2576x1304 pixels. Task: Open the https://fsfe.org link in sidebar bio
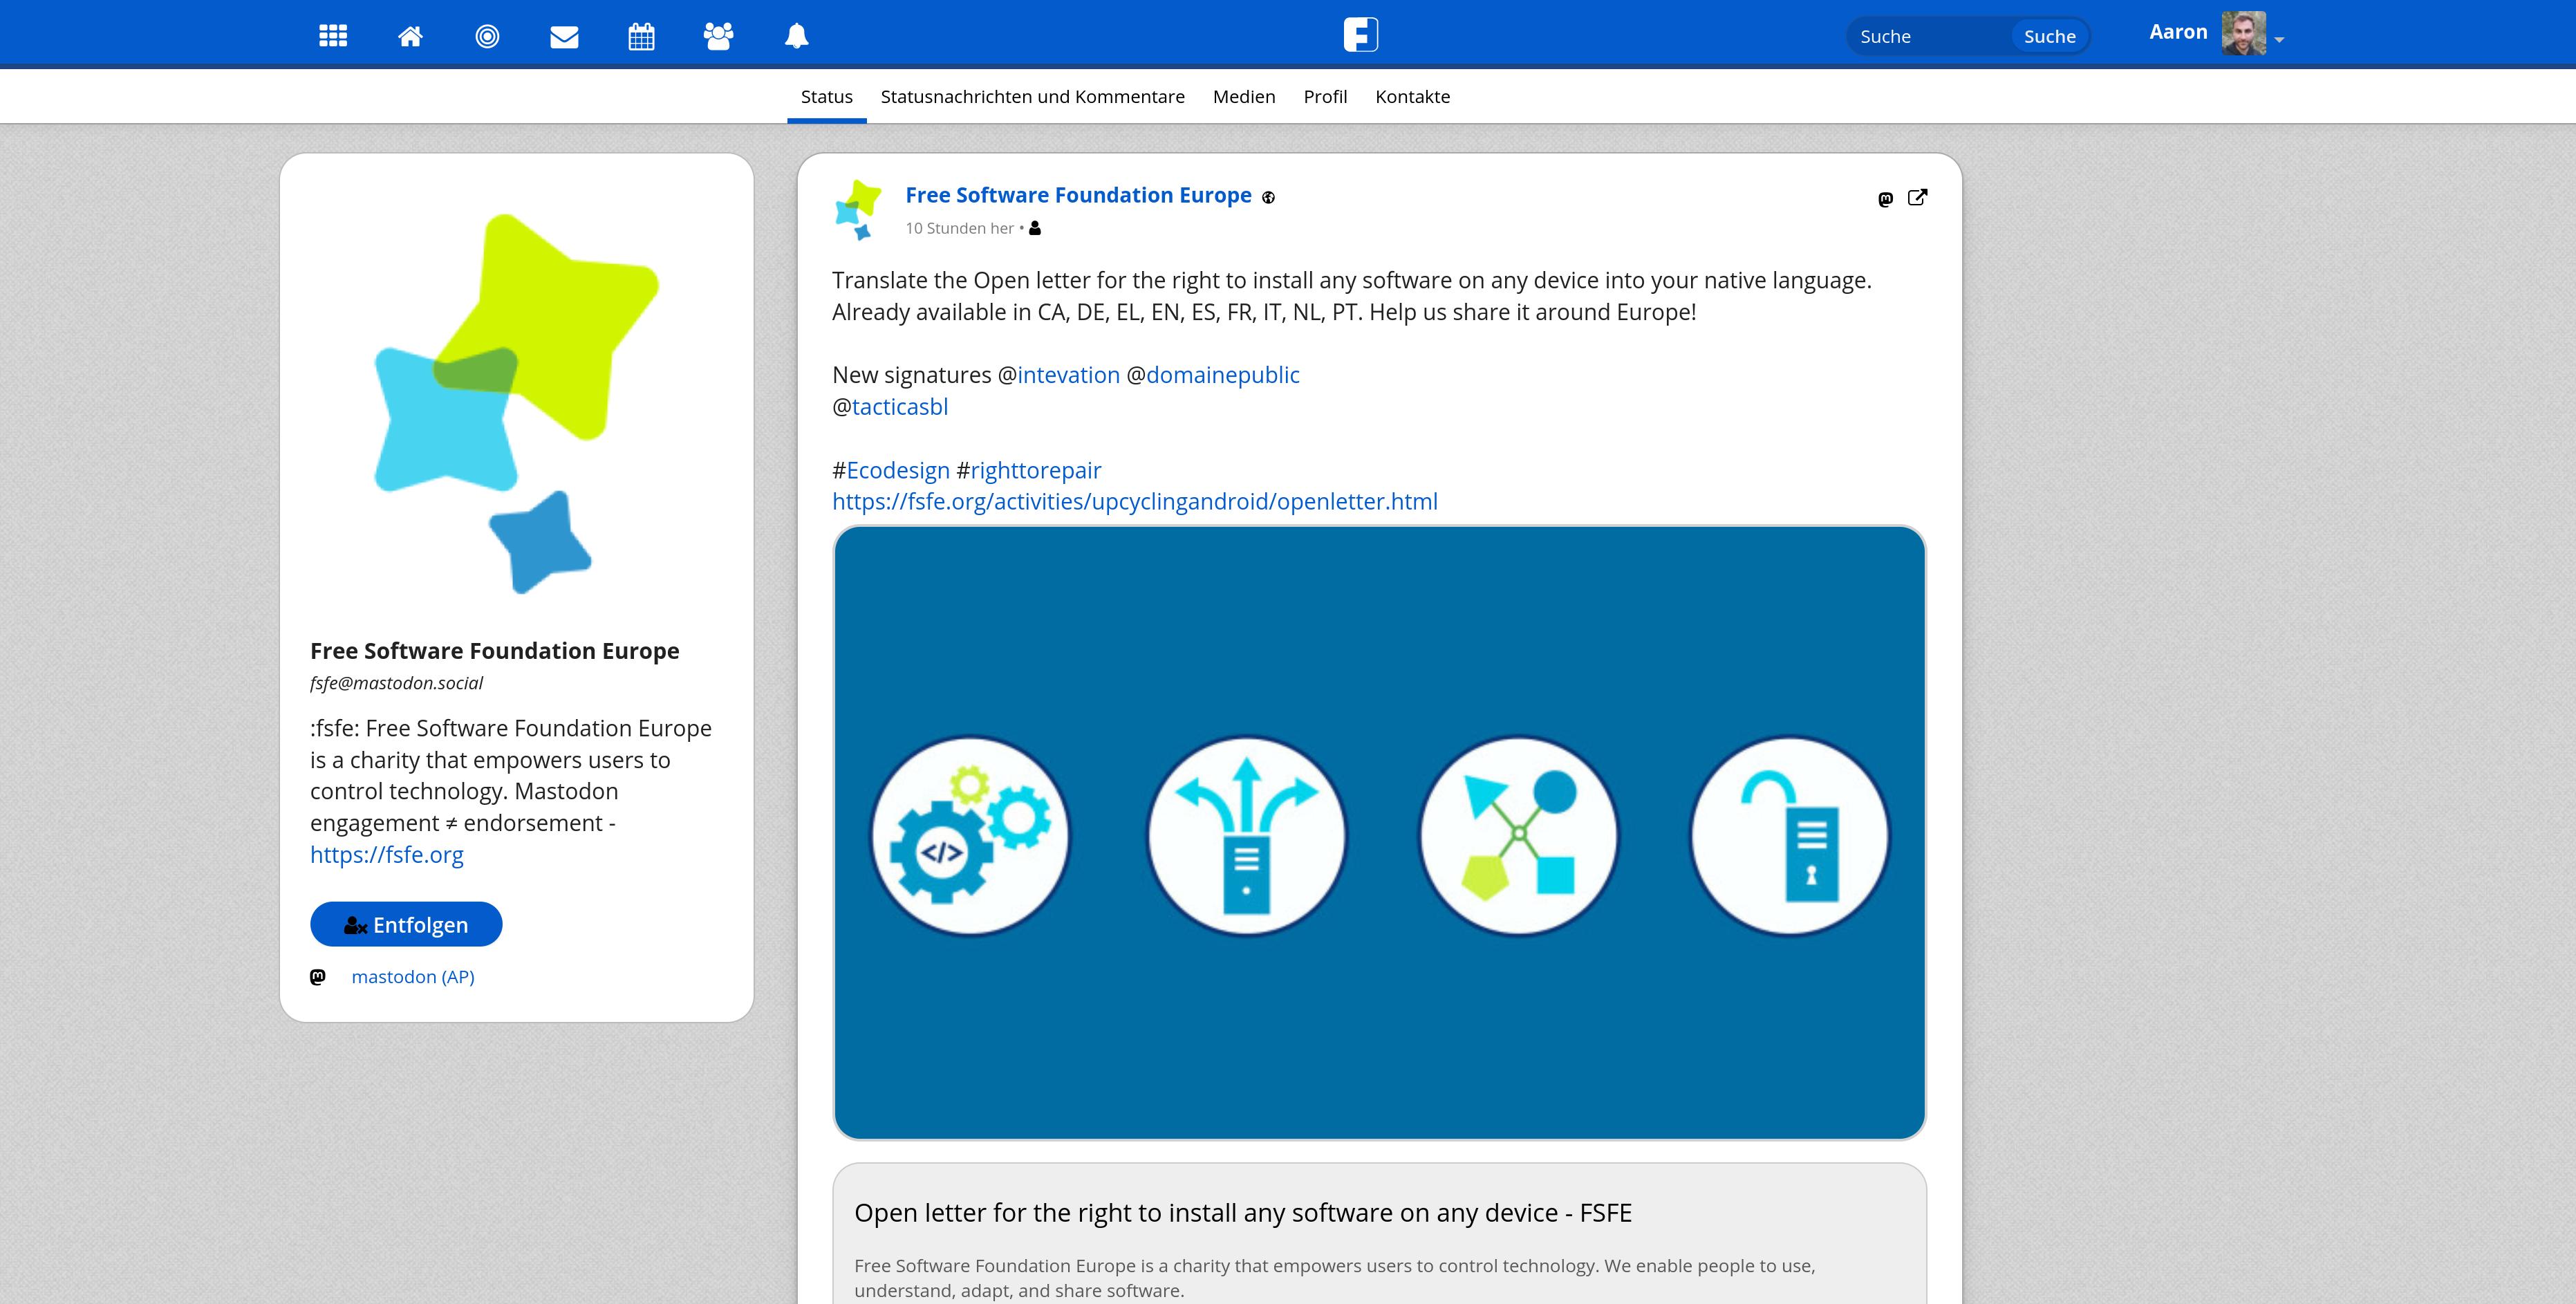pos(387,855)
